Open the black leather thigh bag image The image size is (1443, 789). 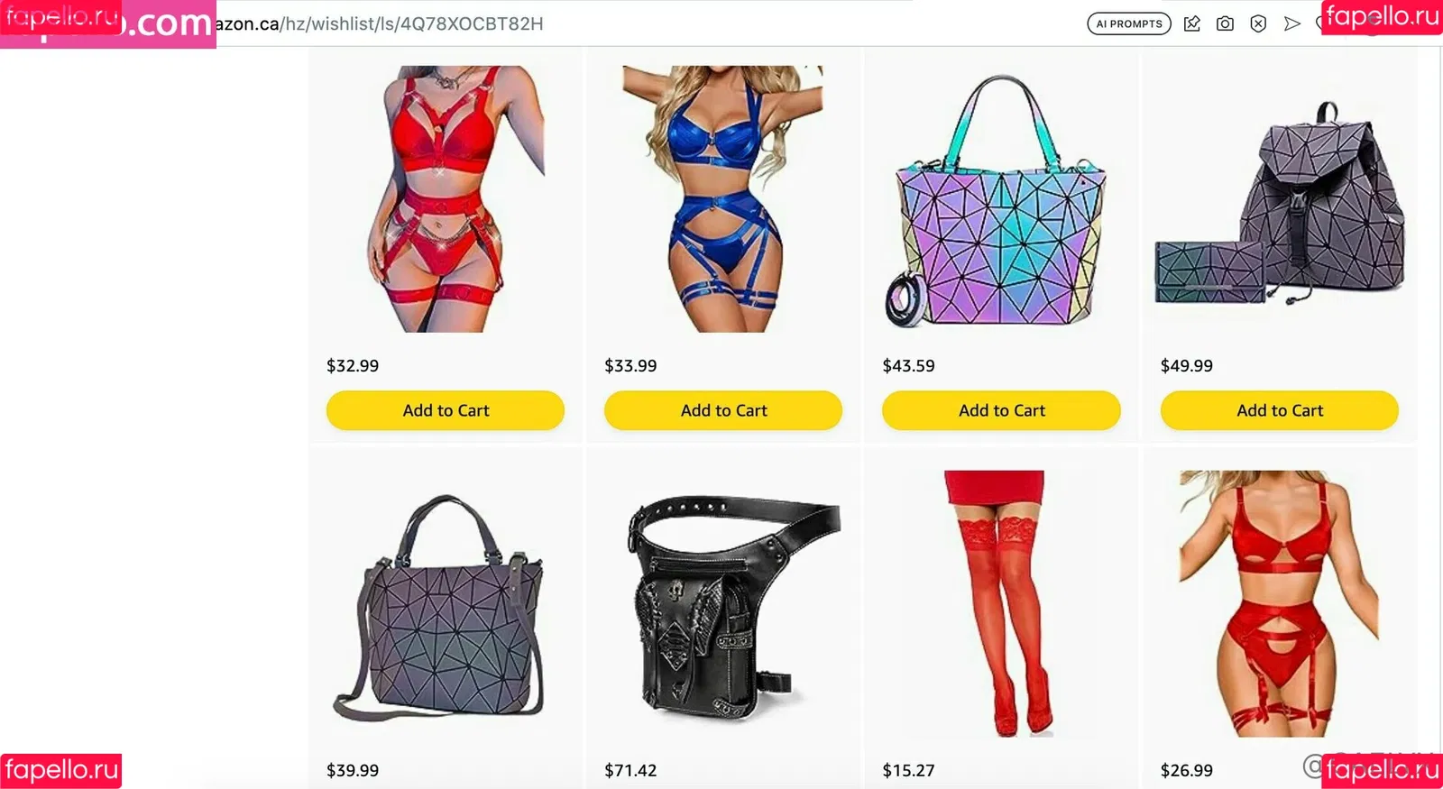click(x=732, y=609)
